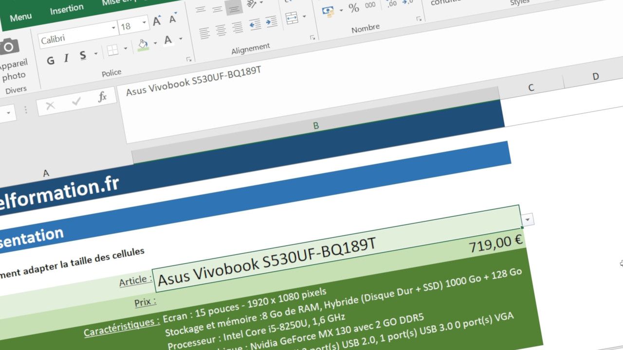Screen dimensions: 623x350
Task: Select column C by its header
Action: click(531, 88)
